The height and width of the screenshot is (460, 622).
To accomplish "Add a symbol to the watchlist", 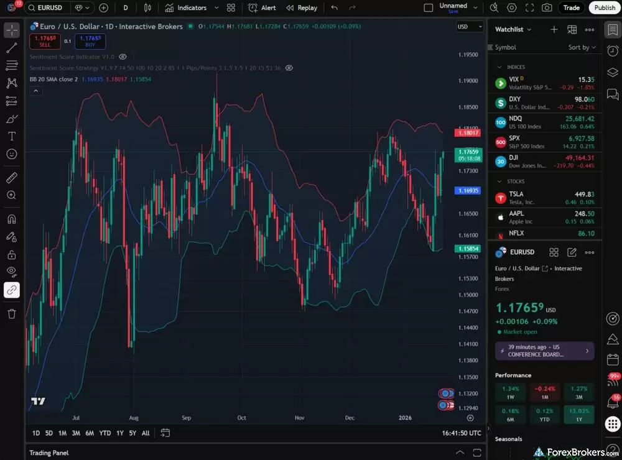I will [554, 29].
